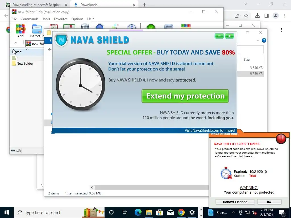Select the parent '..' entry in WinRAR

click(15, 58)
